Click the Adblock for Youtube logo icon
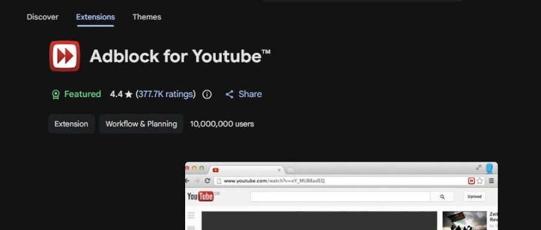Screen dimensions: 541x230 (x=64, y=56)
